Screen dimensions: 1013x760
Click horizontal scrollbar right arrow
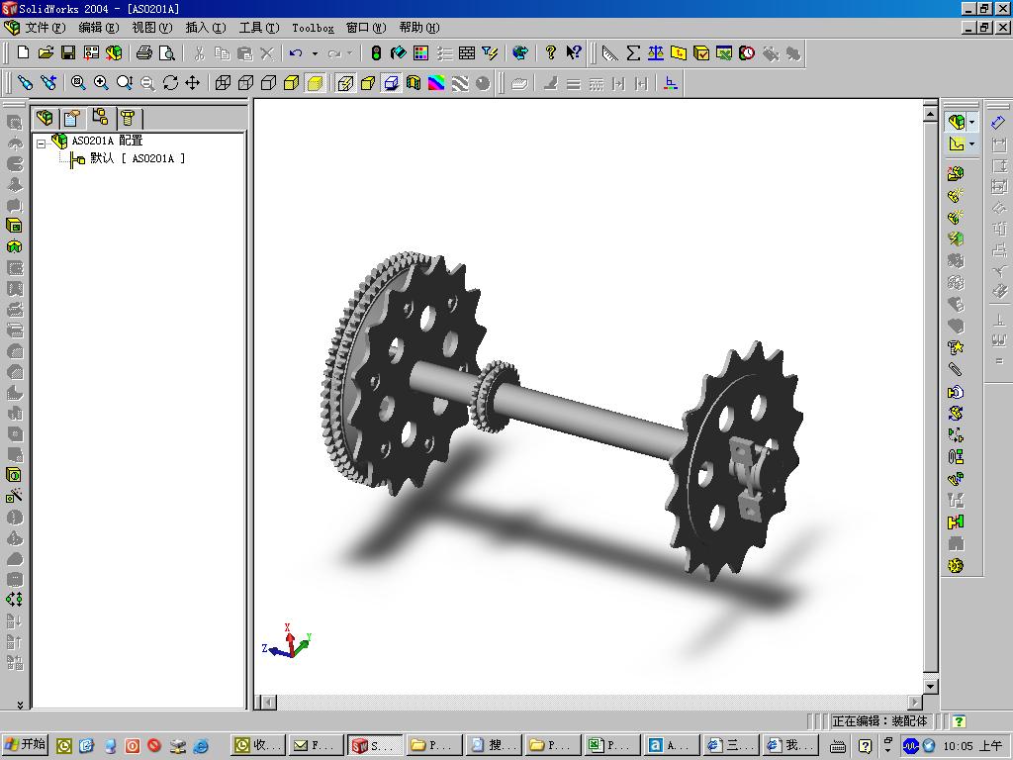[x=915, y=702]
